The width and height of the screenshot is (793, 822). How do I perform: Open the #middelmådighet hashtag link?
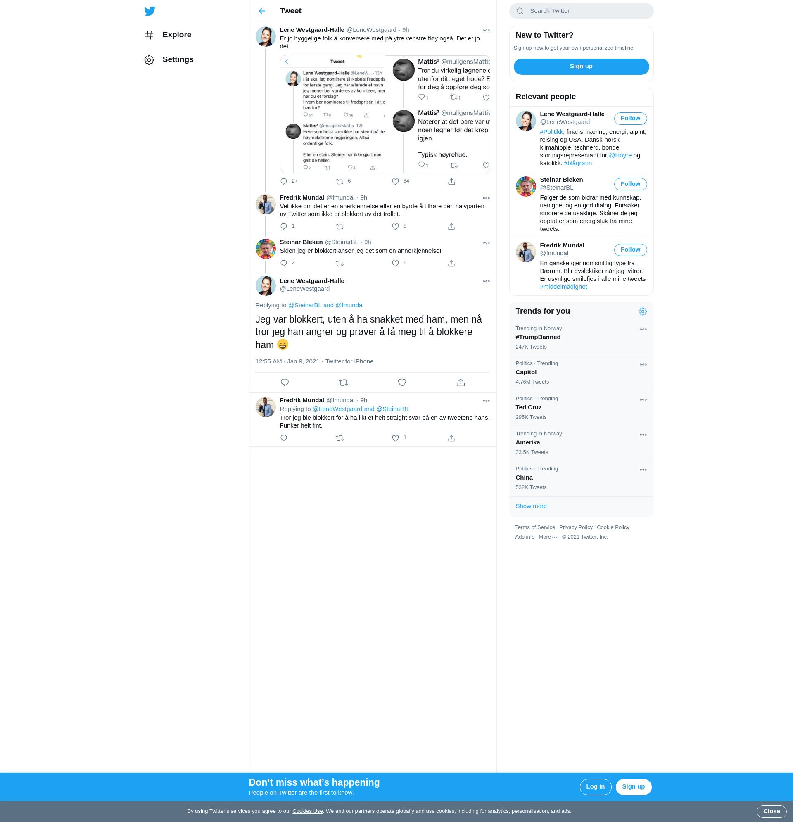pyautogui.click(x=564, y=287)
